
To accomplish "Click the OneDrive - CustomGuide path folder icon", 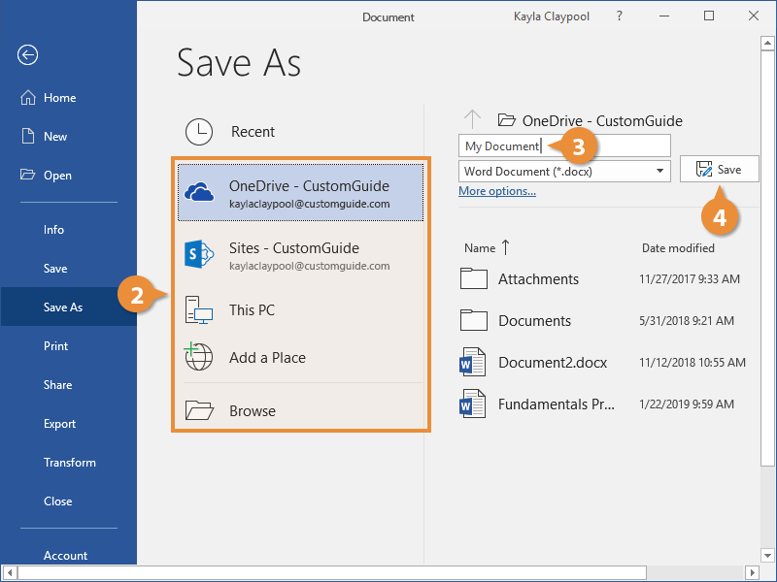I will pos(507,120).
